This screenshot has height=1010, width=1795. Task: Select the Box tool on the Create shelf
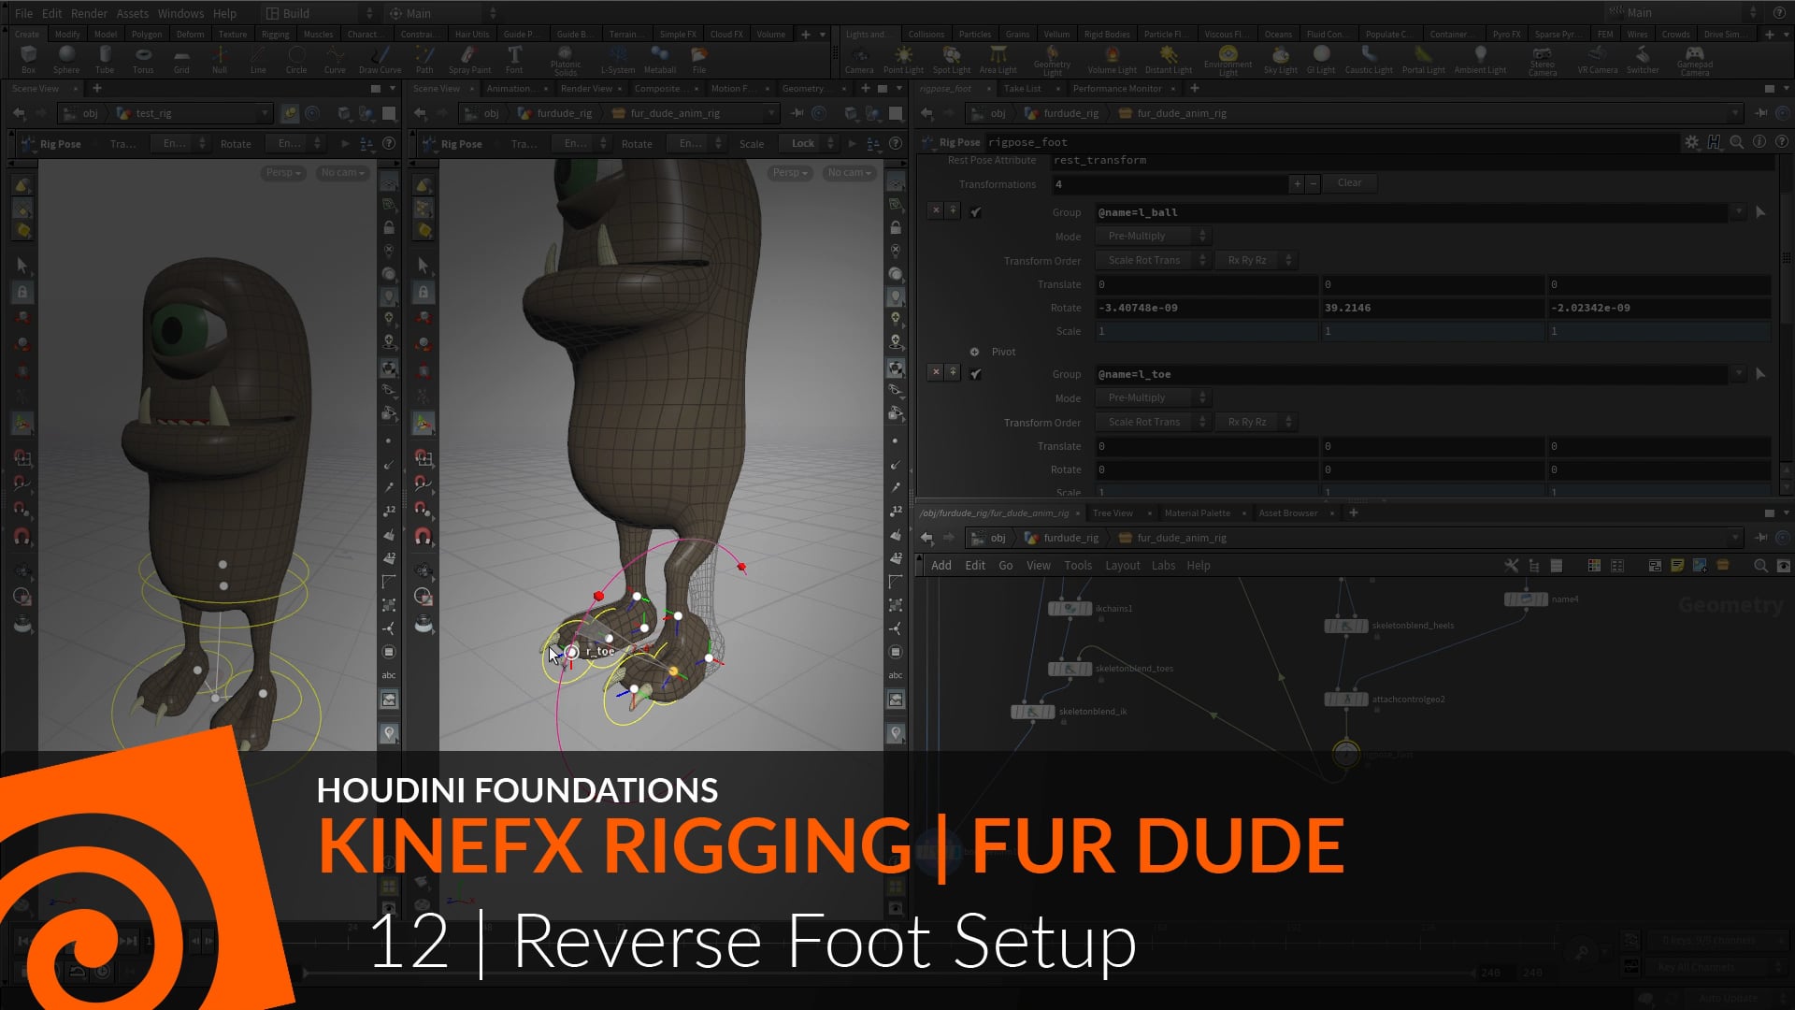28,59
